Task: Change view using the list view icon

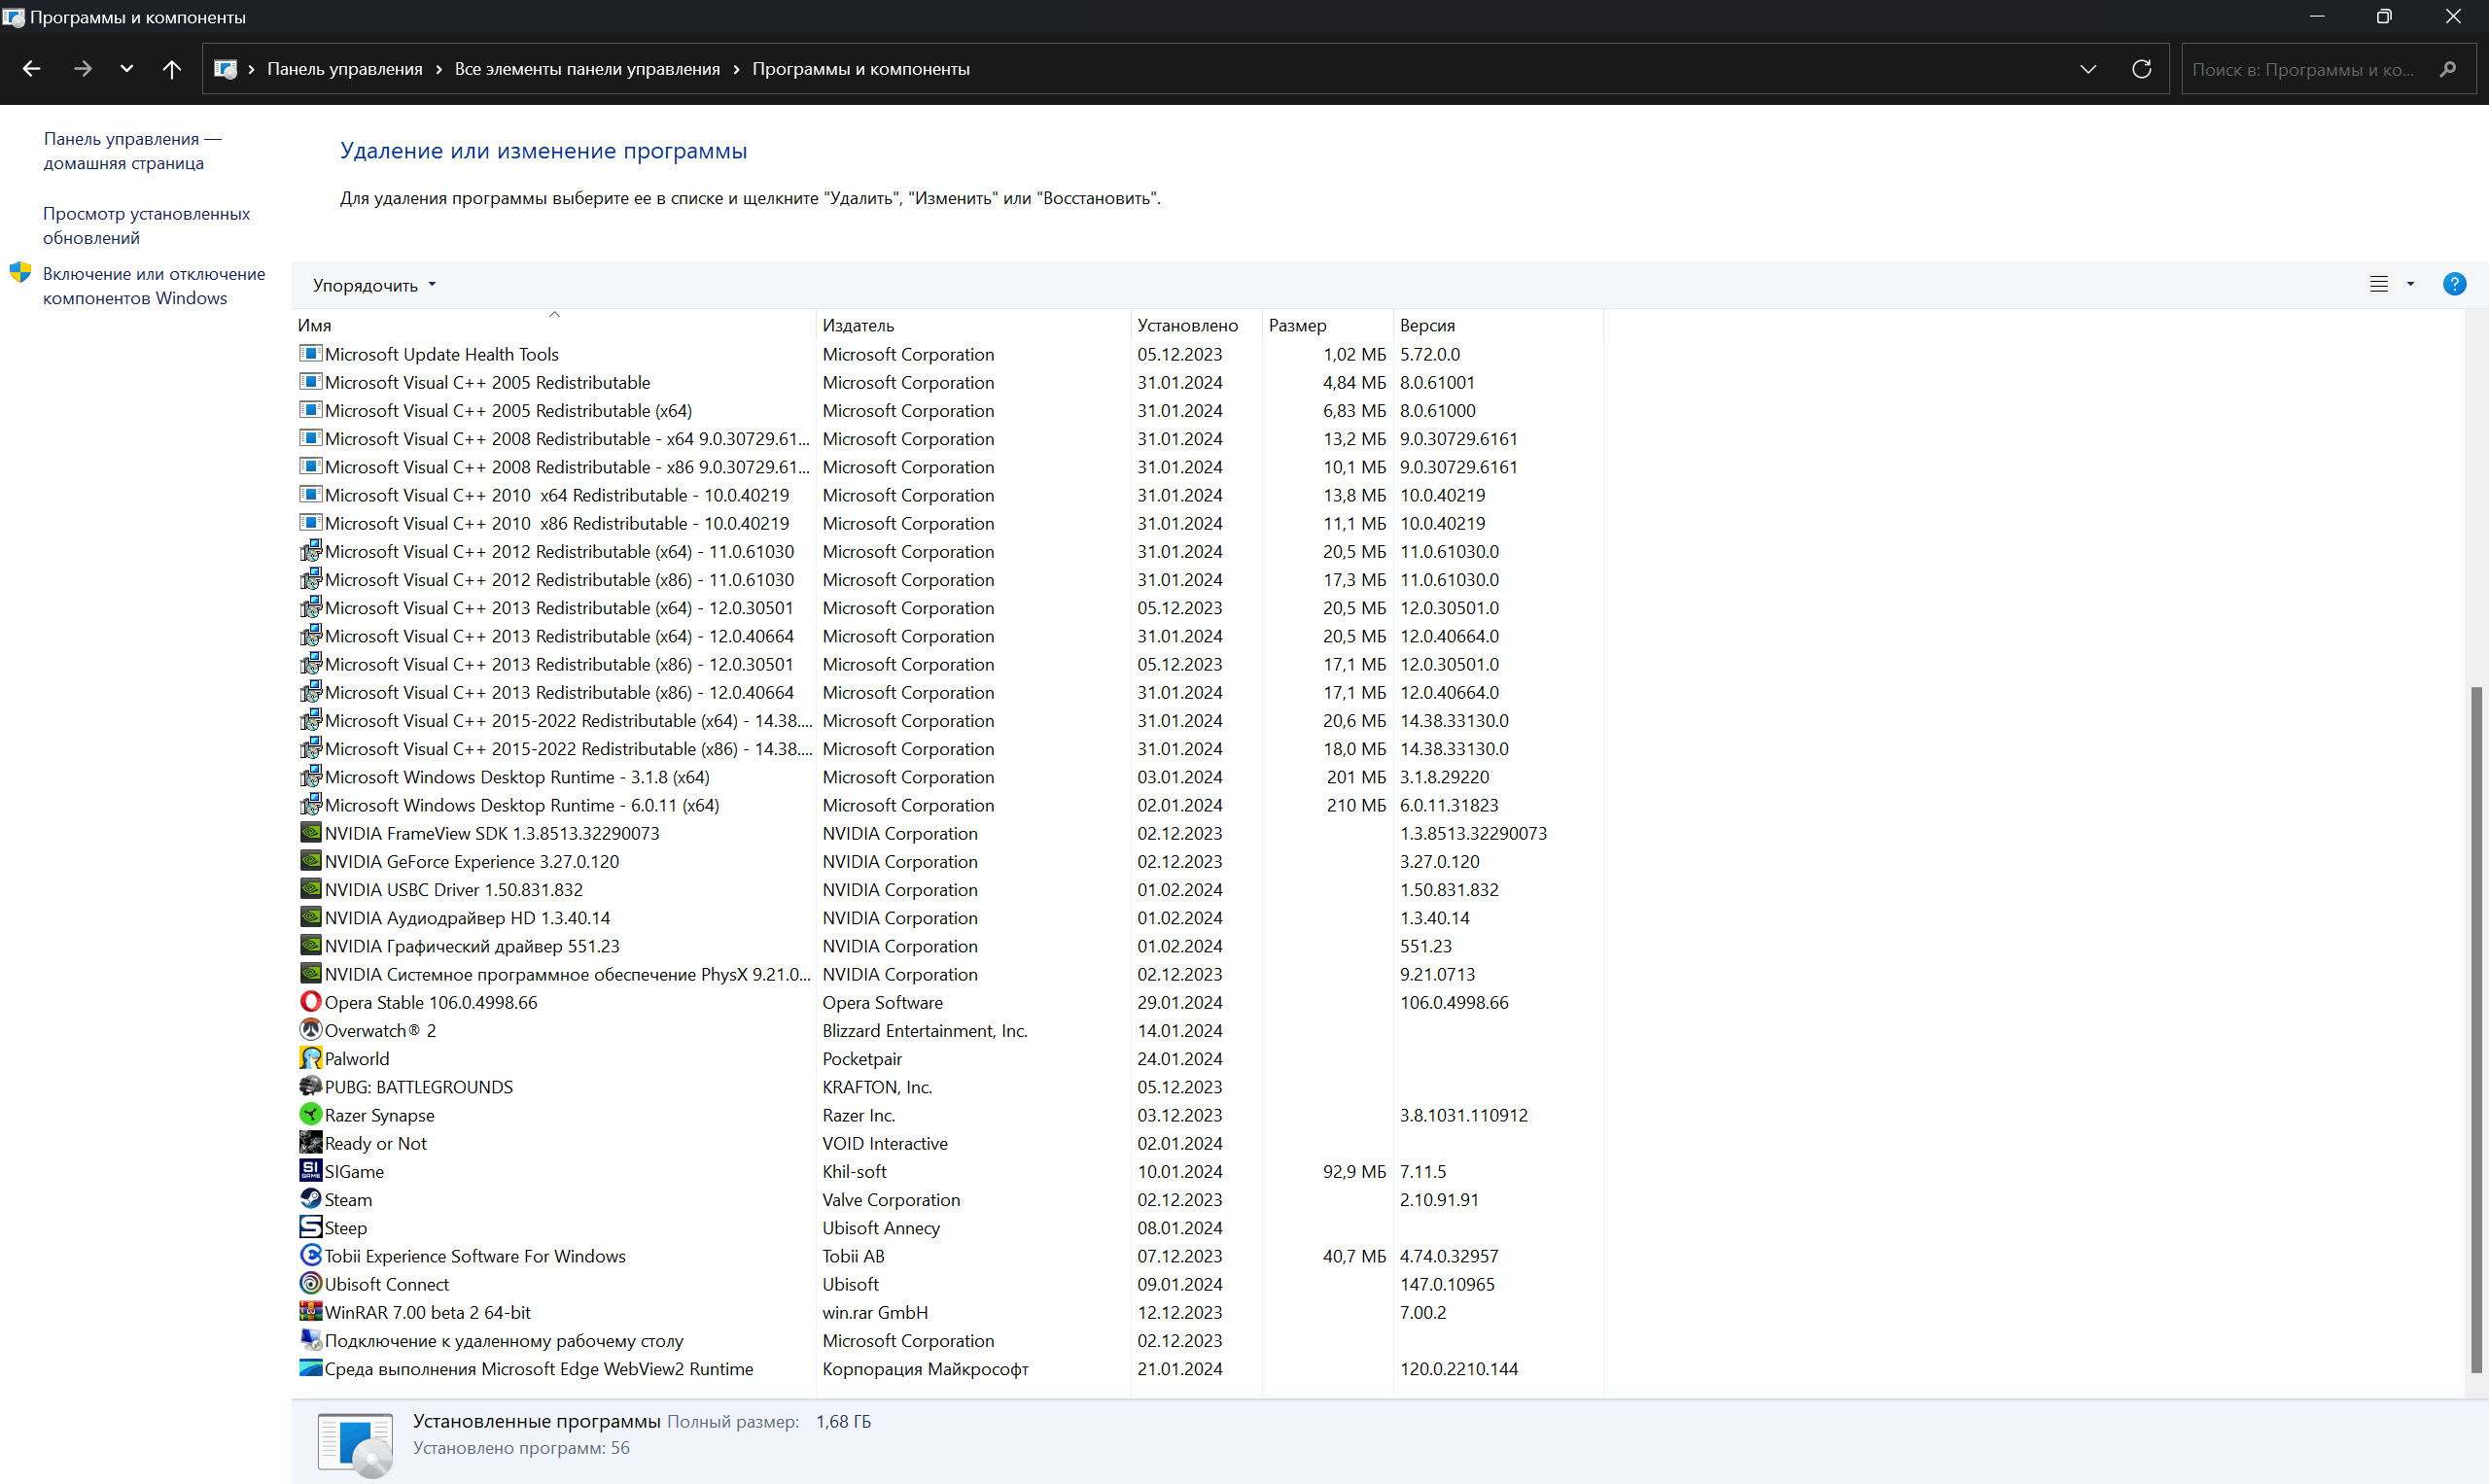Action: tap(2379, 284)
